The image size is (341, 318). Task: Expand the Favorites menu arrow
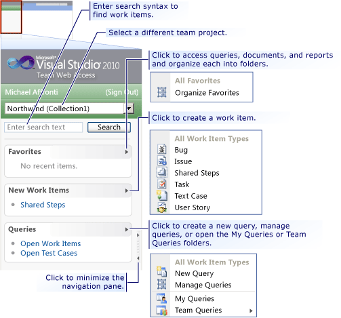coord(127,152)
